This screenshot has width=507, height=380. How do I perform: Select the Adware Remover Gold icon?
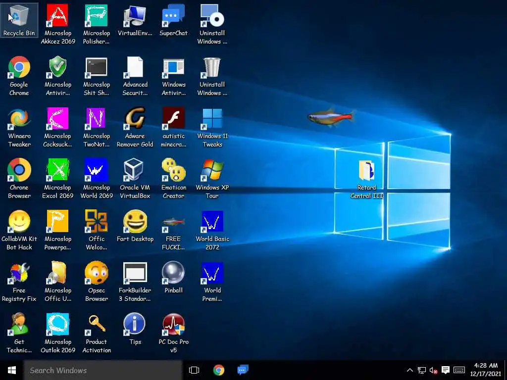pos(135,128)
